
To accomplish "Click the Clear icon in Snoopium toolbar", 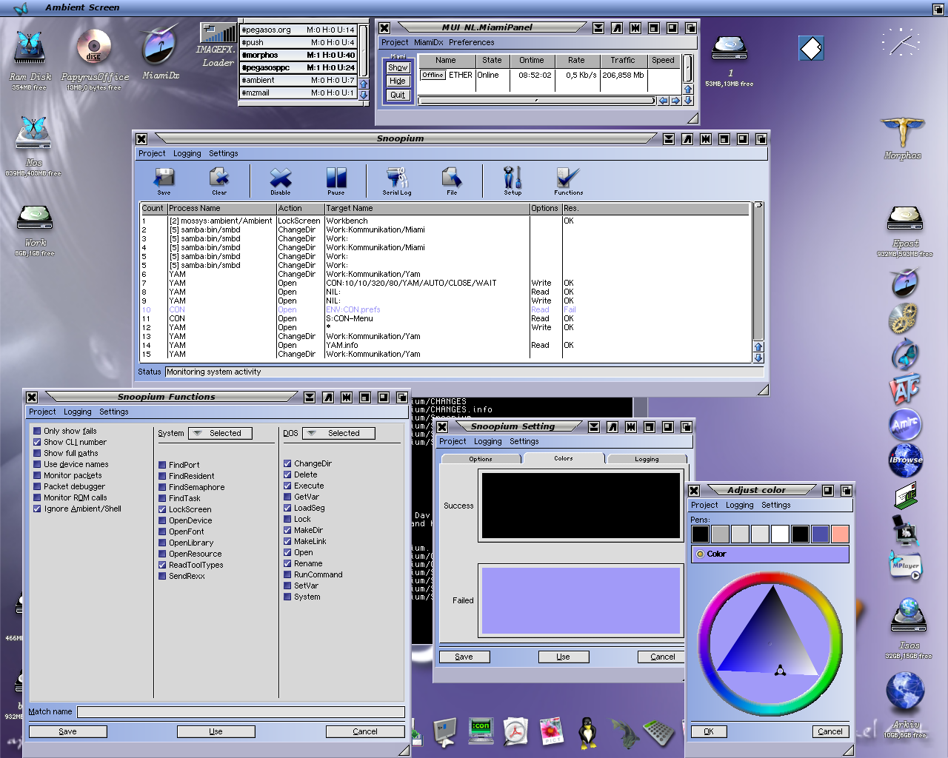I will tap(219, 180).
